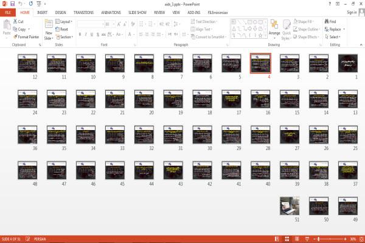Image resolution: width=365 pixels, height=243 pixels.
Task: Click zoom in plus button
Action: click(345, 239)
